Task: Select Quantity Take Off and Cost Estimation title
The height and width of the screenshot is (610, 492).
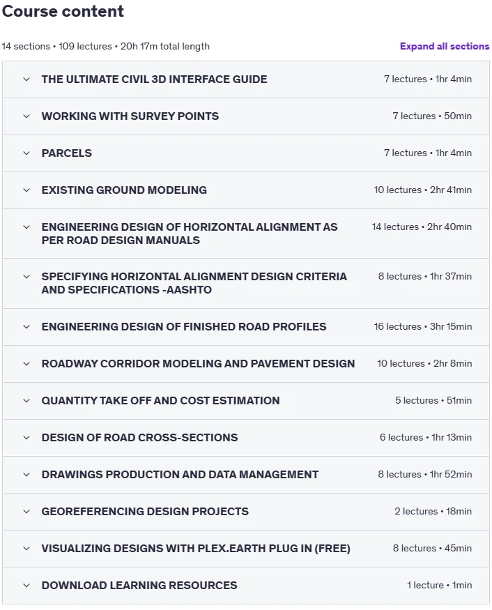Action: point(160,401)
